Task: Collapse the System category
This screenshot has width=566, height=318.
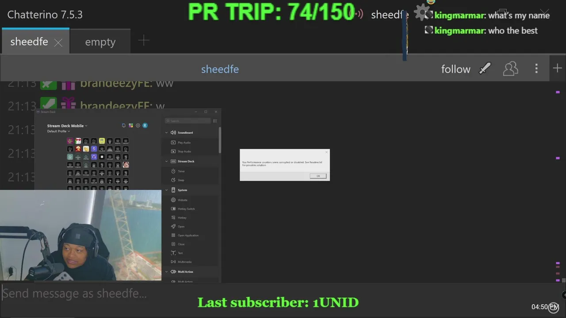Action: coord(167,190)
